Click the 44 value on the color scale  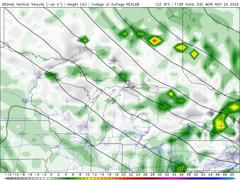(x=210, y=175)
